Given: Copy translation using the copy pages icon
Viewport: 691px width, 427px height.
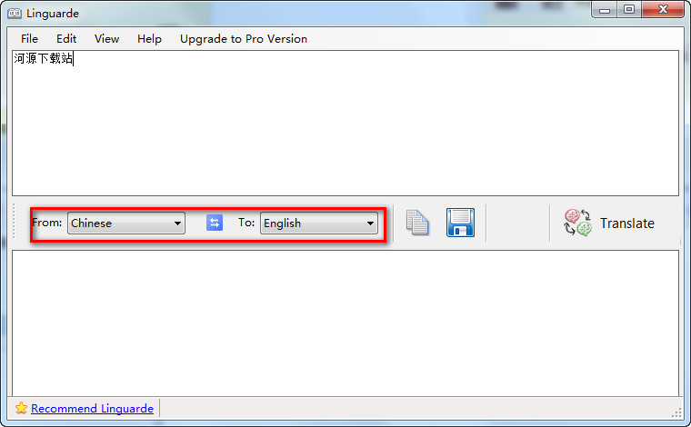Looking at the screenshot, I should click(x=417, y=223).
